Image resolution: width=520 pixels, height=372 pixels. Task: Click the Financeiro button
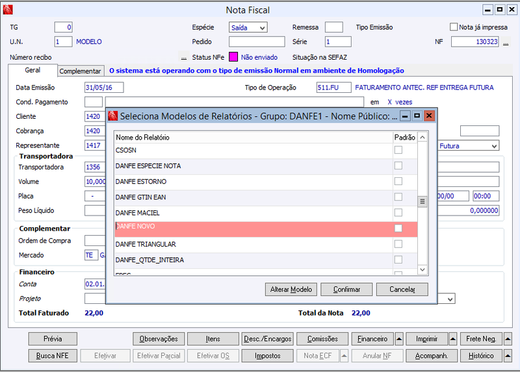tap(372, 339)
